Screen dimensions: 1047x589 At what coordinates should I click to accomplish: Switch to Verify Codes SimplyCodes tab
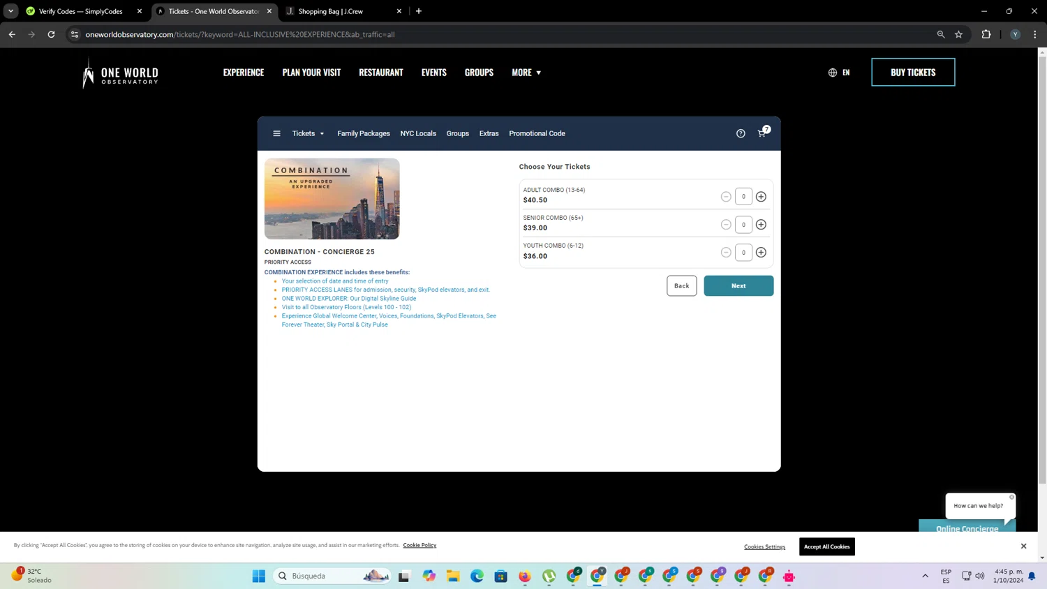click(80, 11)
